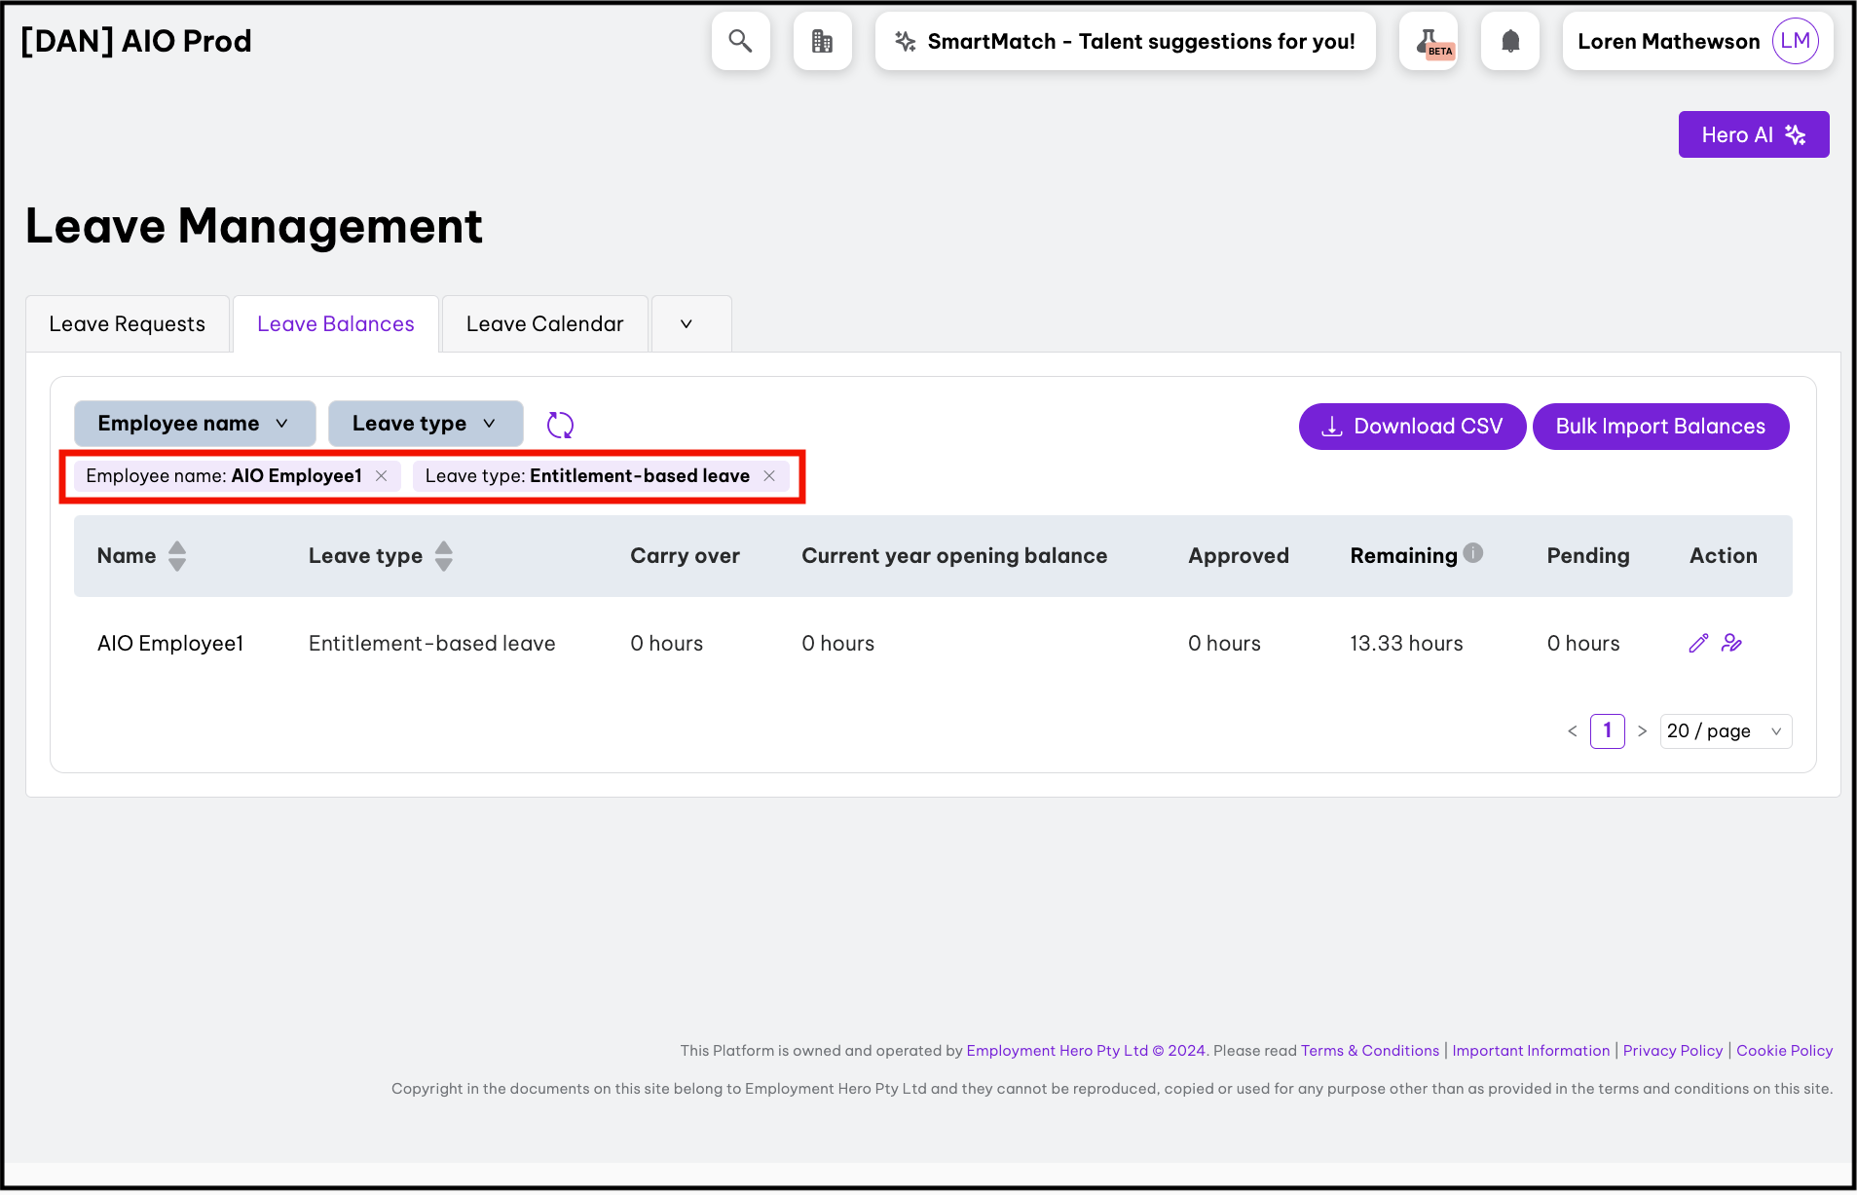The width and height of the screenshot is (1857, 1195).
Task: Remove the Entitlement-based leave filter tag
Action: [x=769, y=475]
